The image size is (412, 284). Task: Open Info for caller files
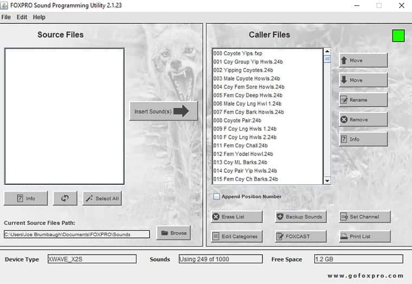(363, 139)
